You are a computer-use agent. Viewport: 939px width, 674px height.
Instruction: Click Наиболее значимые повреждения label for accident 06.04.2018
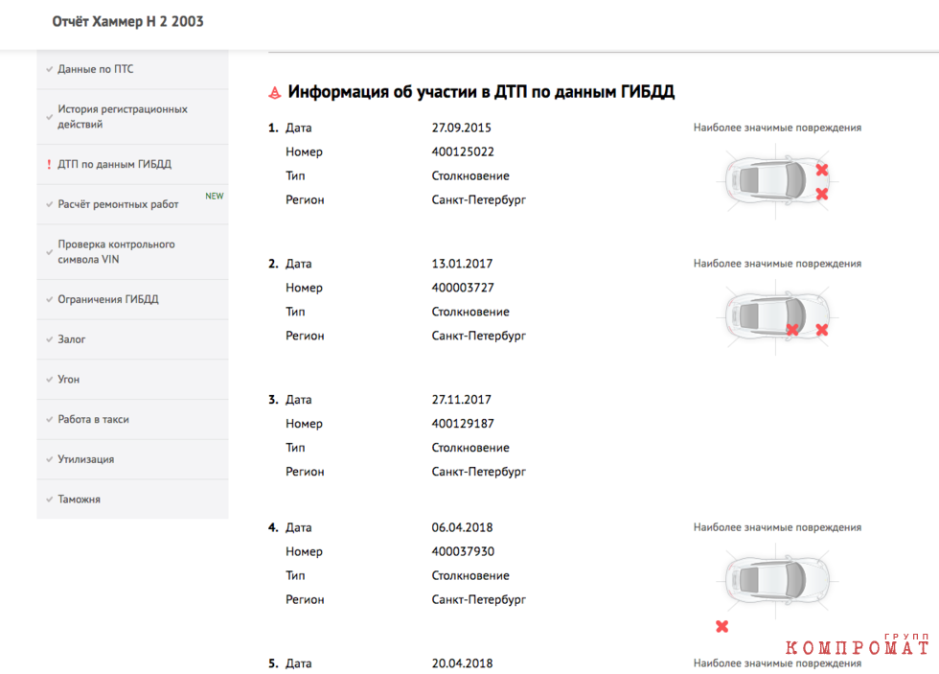tap(777, 527)
